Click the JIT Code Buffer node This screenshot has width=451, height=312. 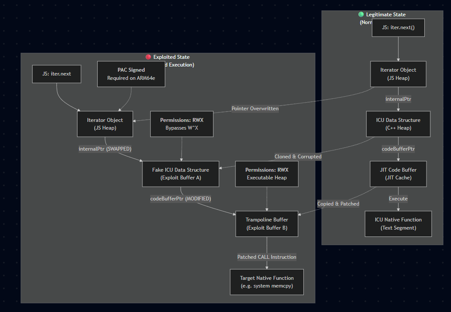[x=398, y=174]
